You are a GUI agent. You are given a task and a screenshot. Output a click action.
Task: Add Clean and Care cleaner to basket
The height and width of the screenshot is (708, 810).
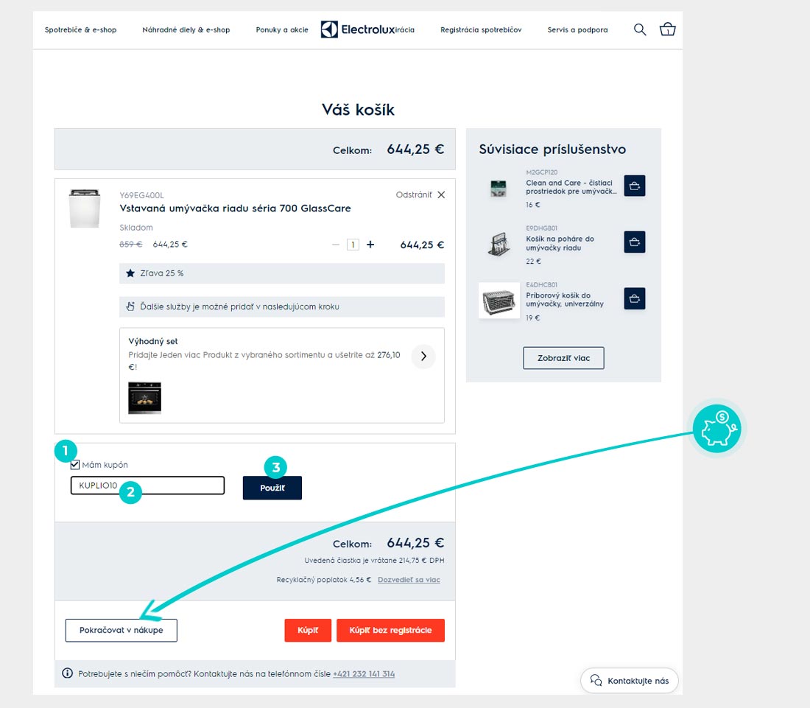634,186
